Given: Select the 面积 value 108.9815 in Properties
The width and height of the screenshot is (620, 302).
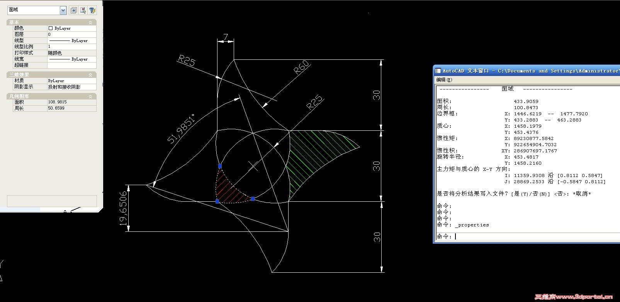Looking at the screenshot, I should click(71, 102).
